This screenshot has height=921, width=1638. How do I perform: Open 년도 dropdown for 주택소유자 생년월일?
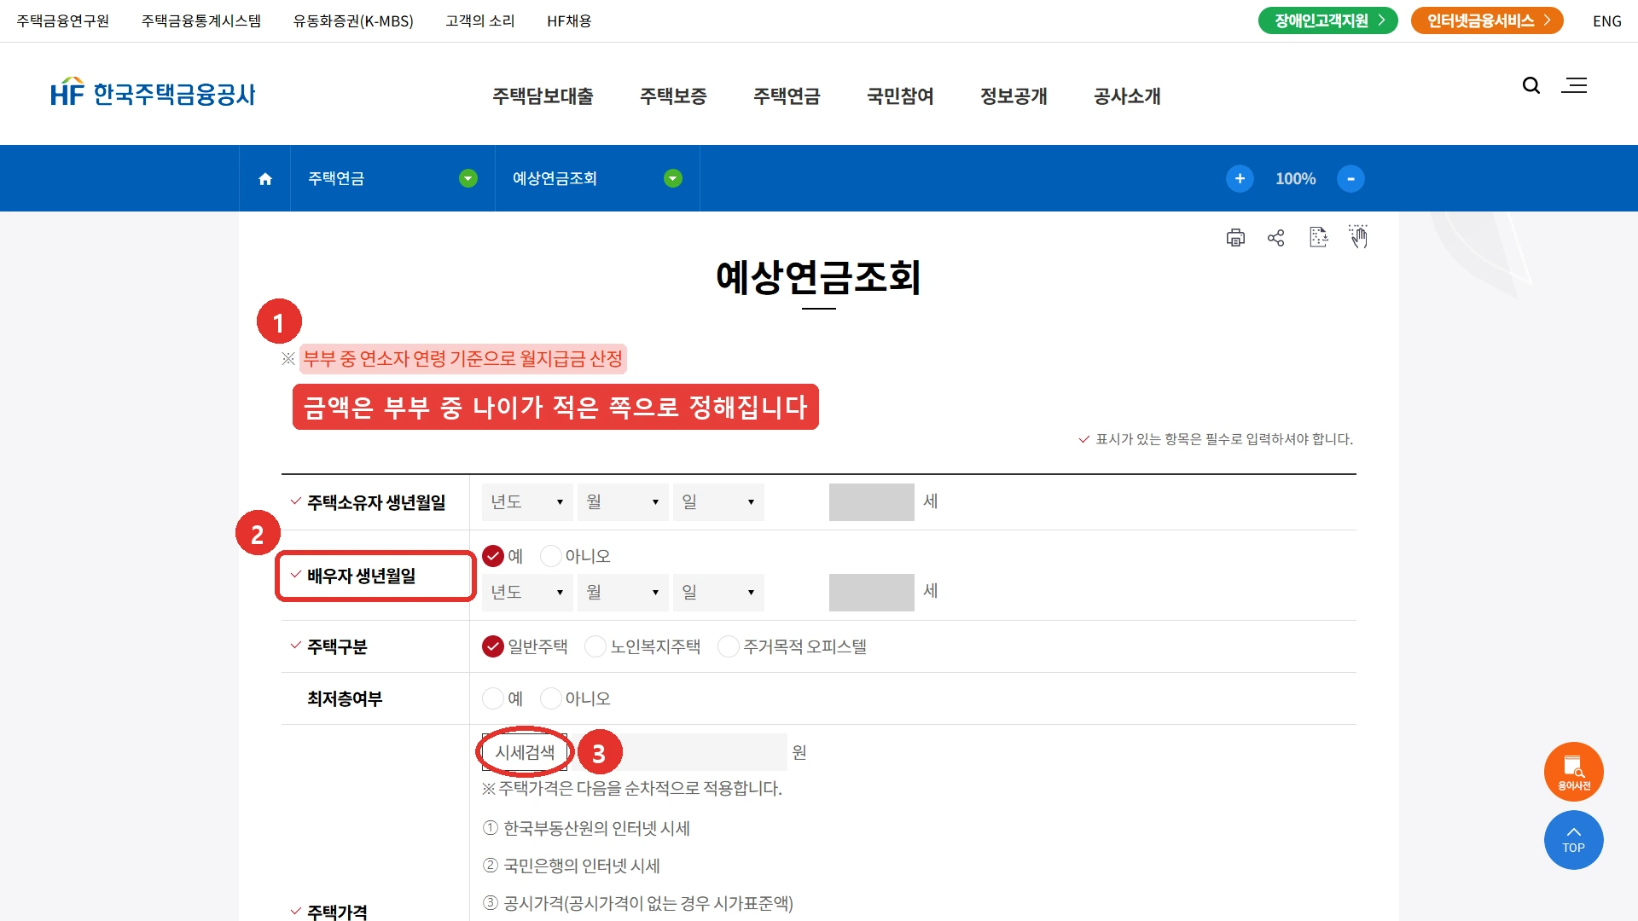click(x=527, y=502)
